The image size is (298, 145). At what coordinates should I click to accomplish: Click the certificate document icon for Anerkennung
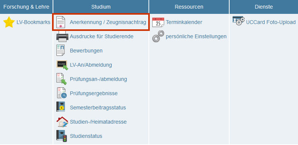(x=61, y=22)
